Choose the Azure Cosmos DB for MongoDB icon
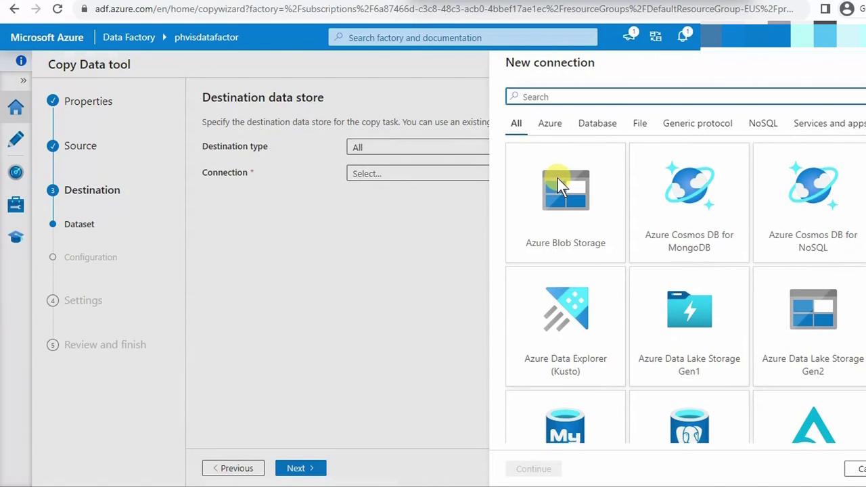Image resolution: width=866 pixels, height=487 pixels. point(689,185)
